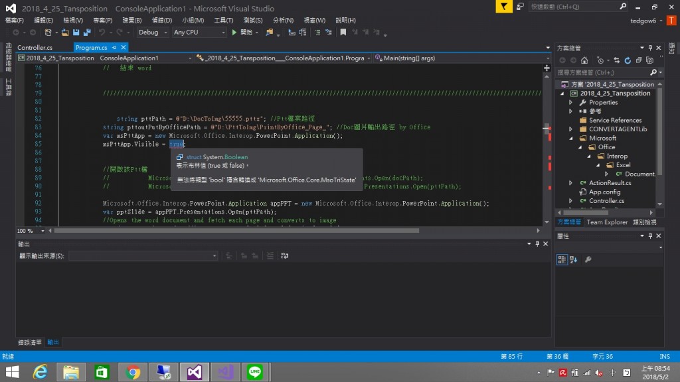
Task: Collapse the Interop folder node
Action: point(590,156)
